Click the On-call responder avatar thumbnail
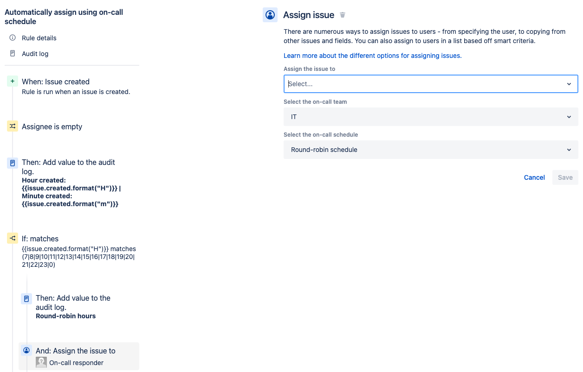 [41, 362]
